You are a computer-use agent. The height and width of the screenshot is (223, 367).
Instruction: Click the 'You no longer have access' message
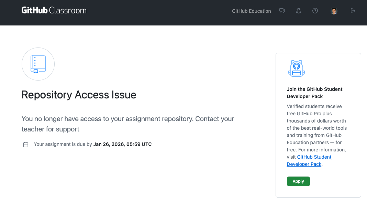[127, 119]
